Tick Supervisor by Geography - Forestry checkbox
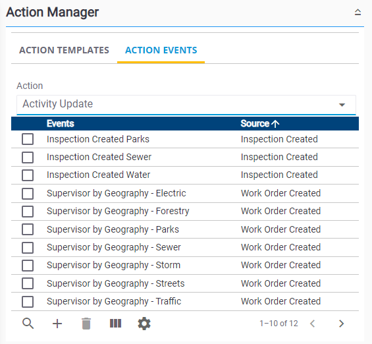Image resolution: width=372 pixels, height=344 pixels. click(x=28, y=212)
